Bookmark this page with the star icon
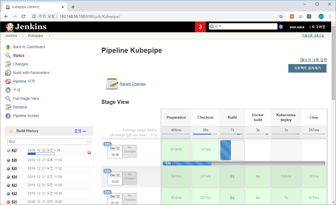 (281, 16)
